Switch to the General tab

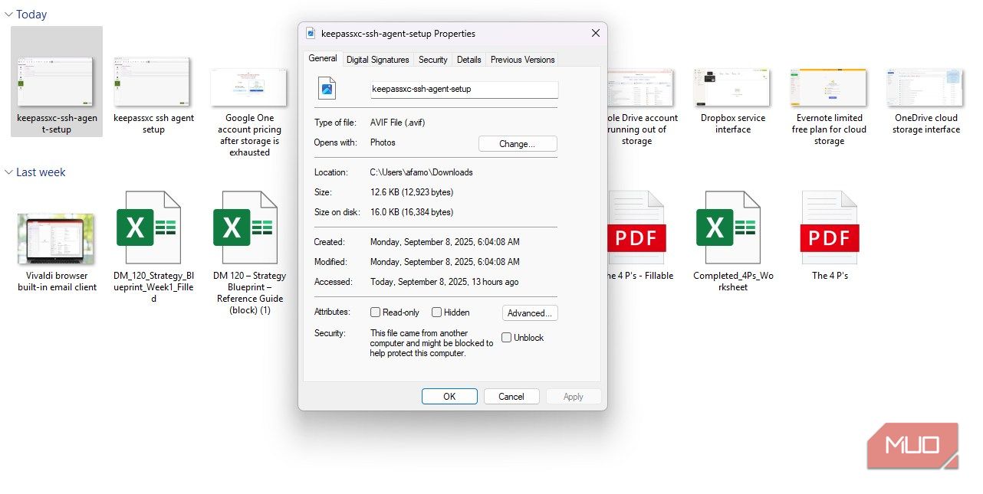click(323, 58)
